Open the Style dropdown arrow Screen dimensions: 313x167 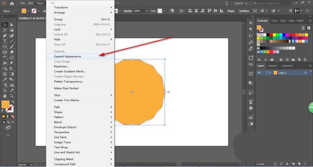pos(164,11)
